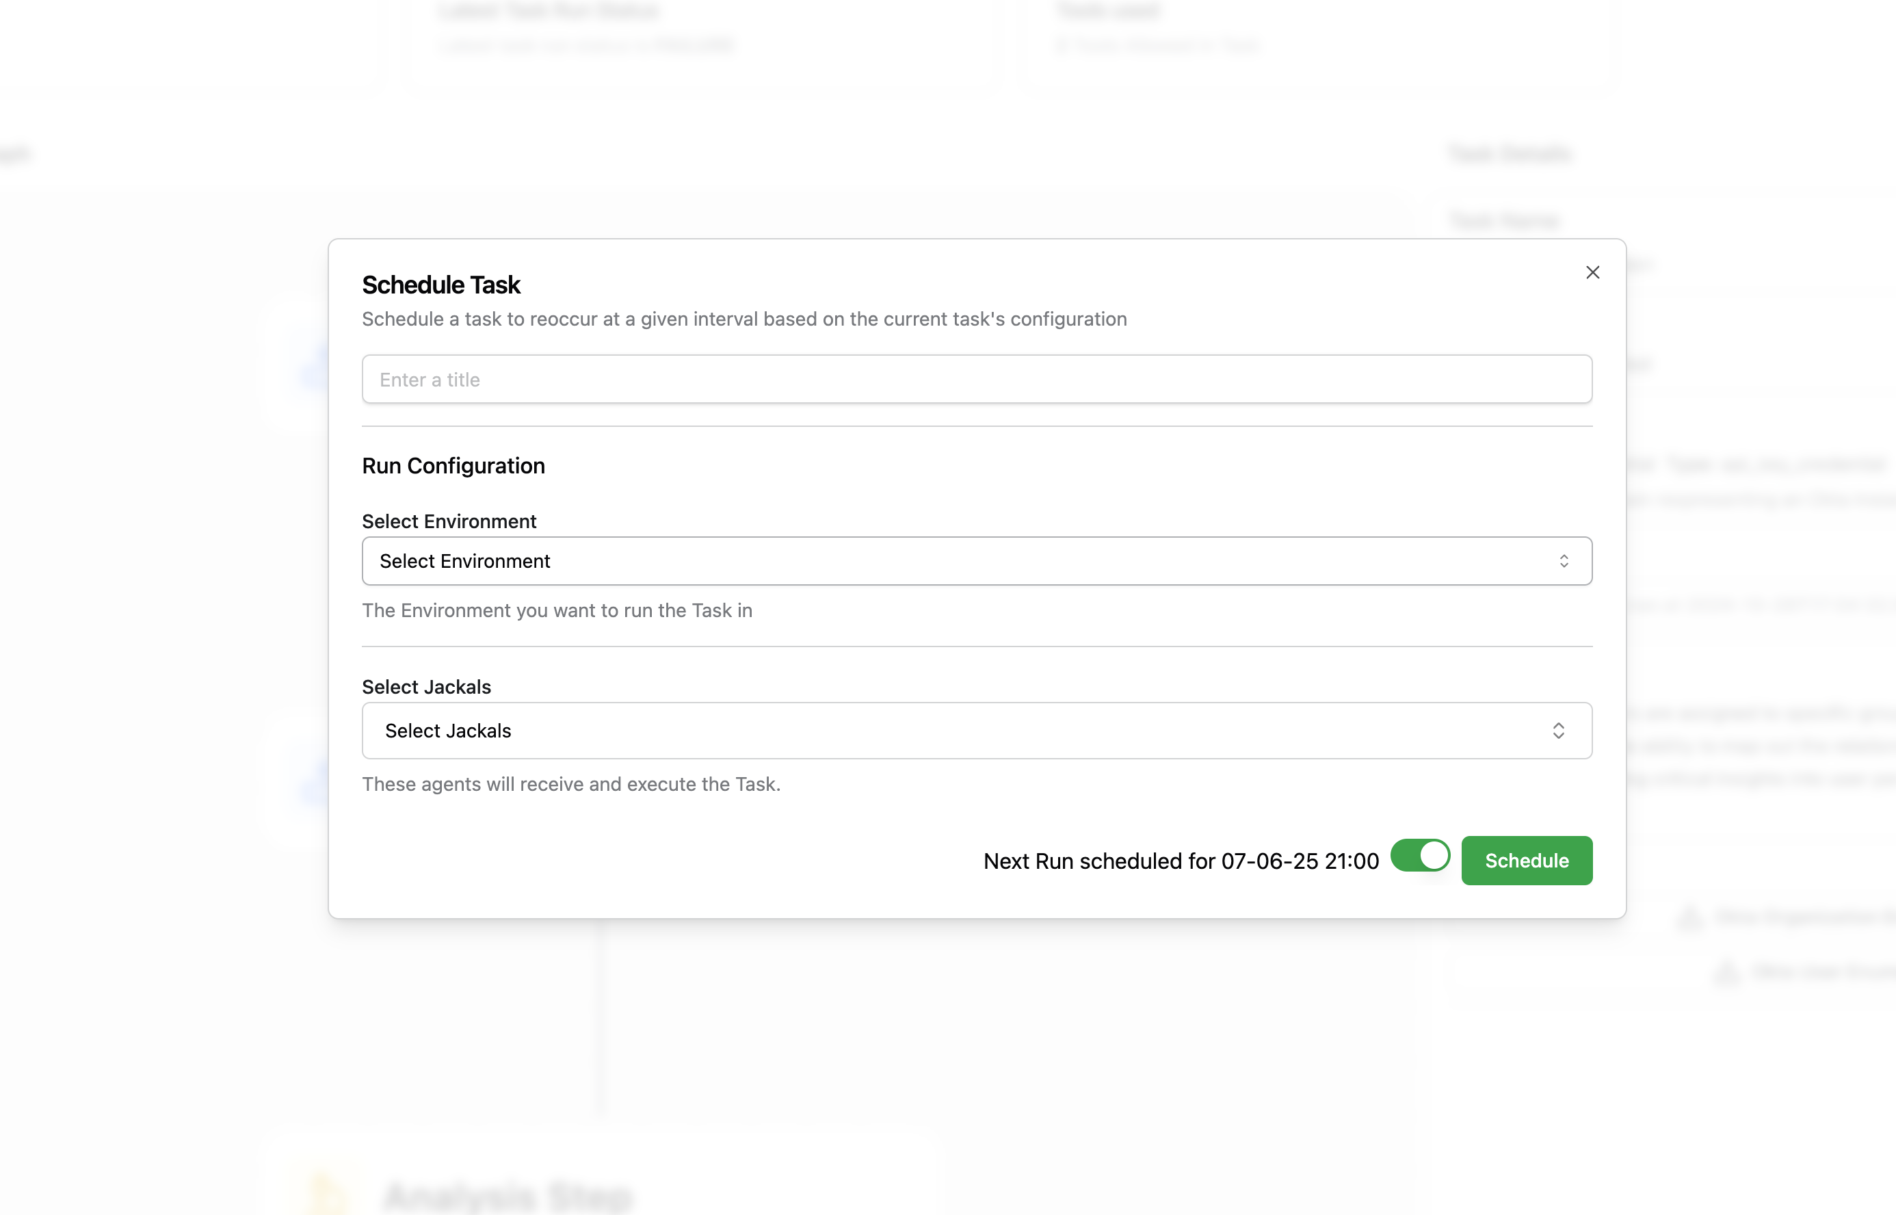Click the dialog description about reoccurring tasks
The height and width of the screenshot is (1215, 1896).
point(743,319)
